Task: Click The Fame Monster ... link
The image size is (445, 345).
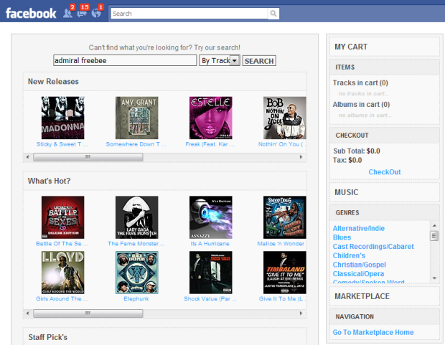Action: (x=136, y=243)
